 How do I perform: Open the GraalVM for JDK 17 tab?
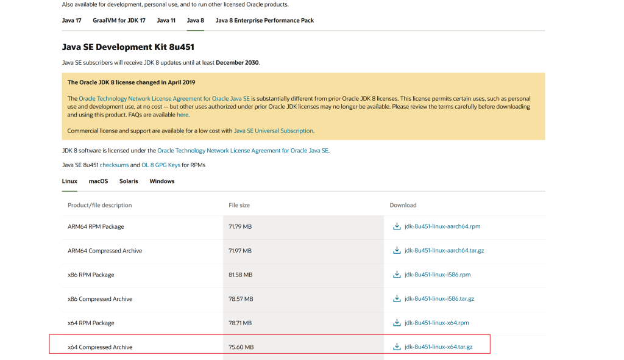tap(119, 20)
